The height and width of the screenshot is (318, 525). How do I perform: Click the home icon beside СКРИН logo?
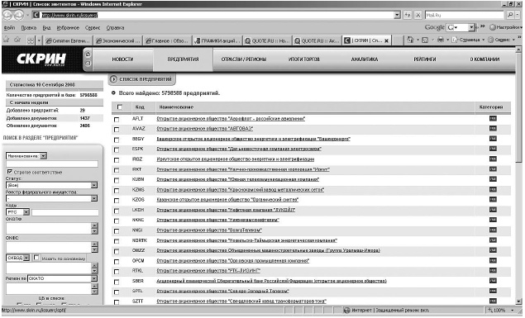88,55
